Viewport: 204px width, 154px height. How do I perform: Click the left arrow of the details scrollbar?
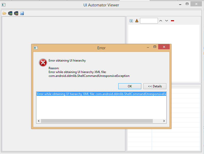click(x=39, y=121)
